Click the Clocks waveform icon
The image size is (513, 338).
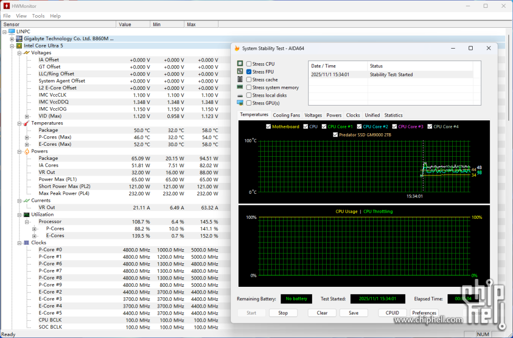pos(27,243)
